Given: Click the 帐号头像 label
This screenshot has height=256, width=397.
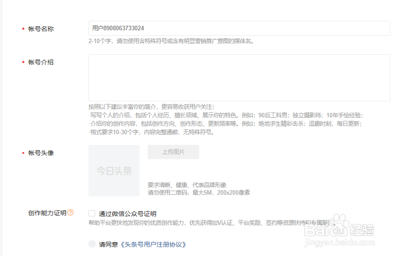Looking at the screenshot, I should tap(41, 153).
